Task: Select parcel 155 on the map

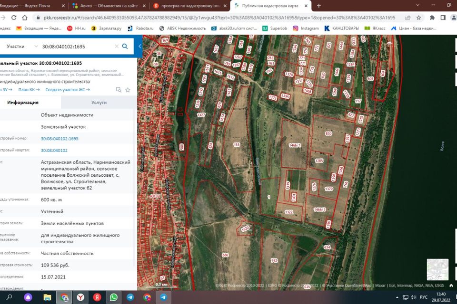Action: pos(237,144)
